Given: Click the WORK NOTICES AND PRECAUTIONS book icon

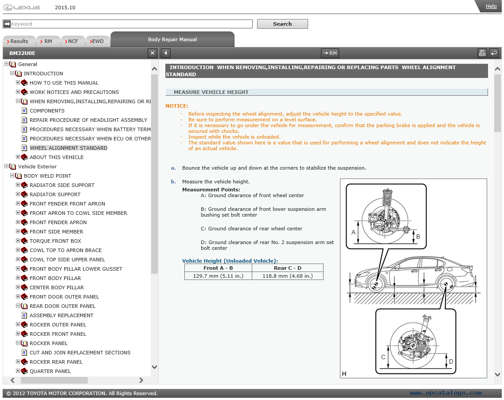Looking at the screenshot, I should 24,92.
